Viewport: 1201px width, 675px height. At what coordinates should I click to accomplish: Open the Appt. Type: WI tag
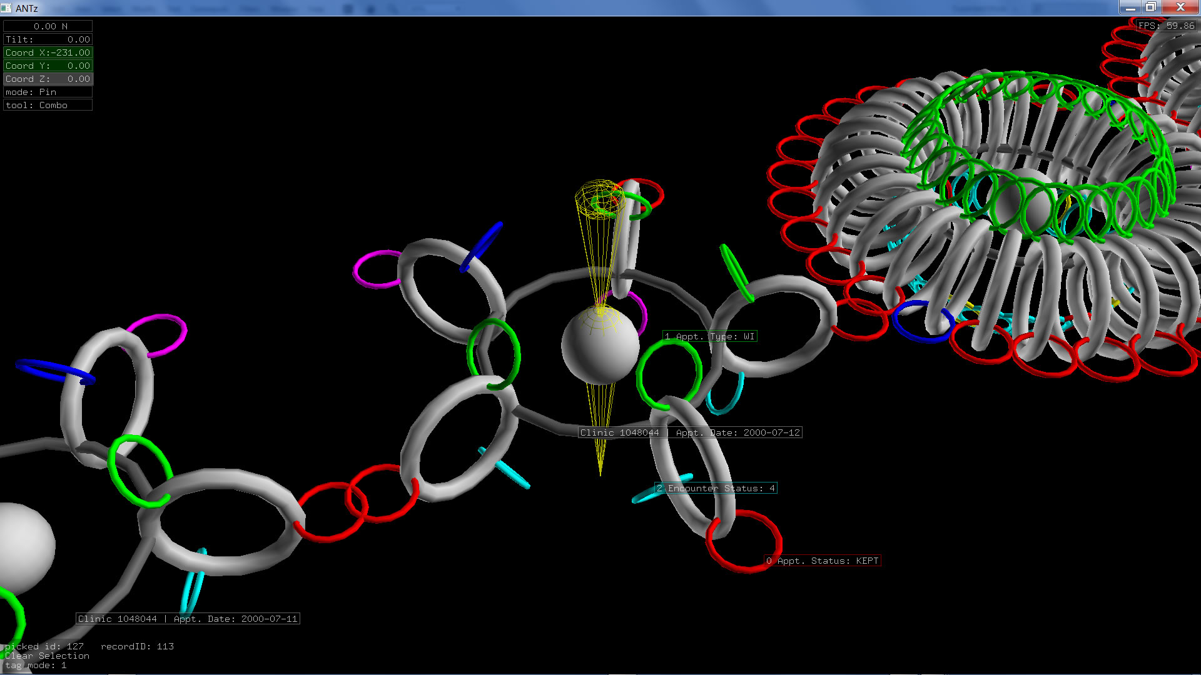tap(710, 336)
